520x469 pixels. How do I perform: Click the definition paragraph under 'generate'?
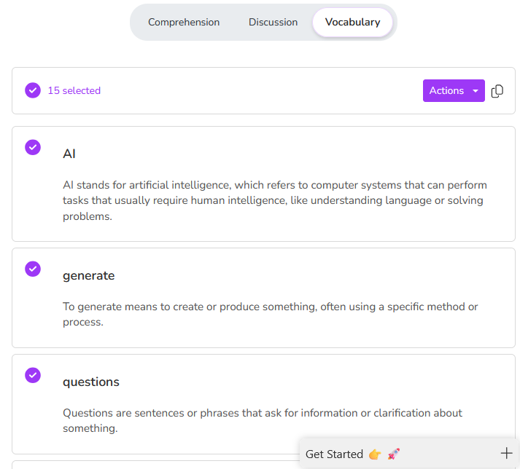tap(270, 314)
